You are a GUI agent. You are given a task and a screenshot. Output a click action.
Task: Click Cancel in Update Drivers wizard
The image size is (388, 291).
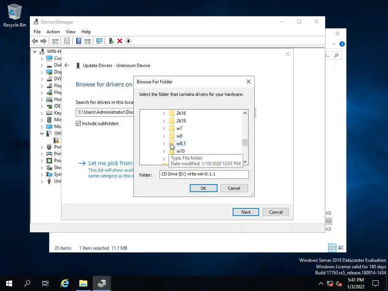(276, 212)
